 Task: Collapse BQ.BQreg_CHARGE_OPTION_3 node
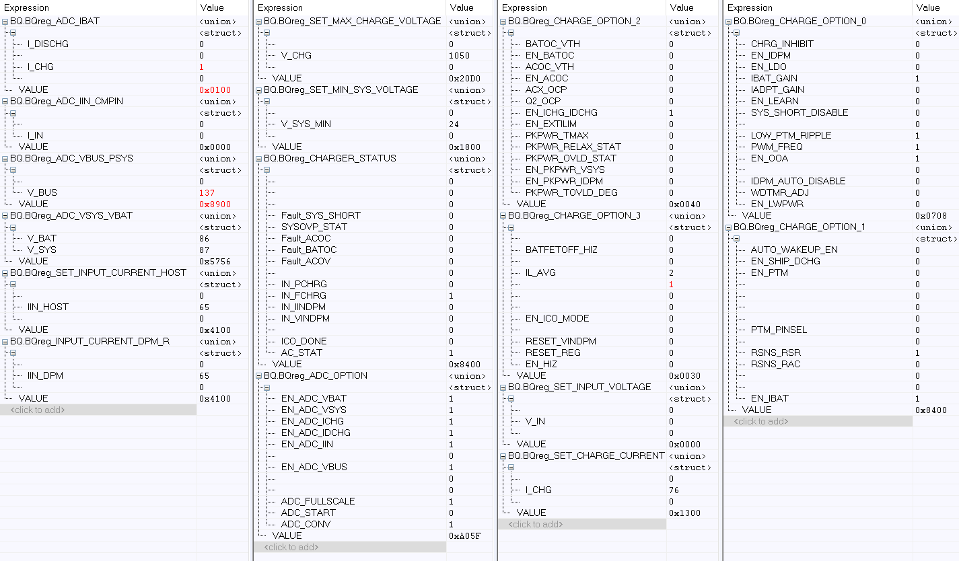(503, 216)
